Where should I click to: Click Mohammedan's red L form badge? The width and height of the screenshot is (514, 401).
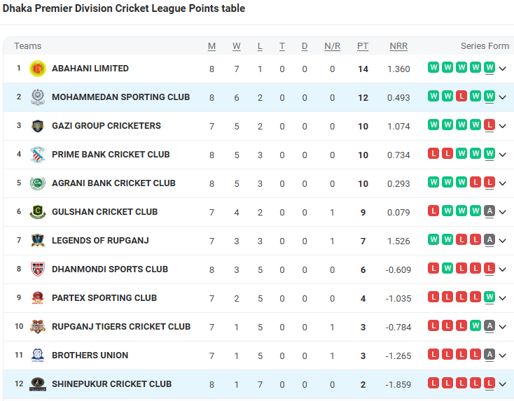(x=461, y=97)
